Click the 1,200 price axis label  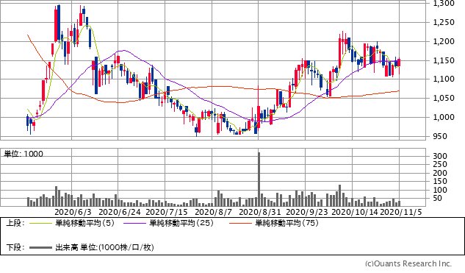point(444,42)
